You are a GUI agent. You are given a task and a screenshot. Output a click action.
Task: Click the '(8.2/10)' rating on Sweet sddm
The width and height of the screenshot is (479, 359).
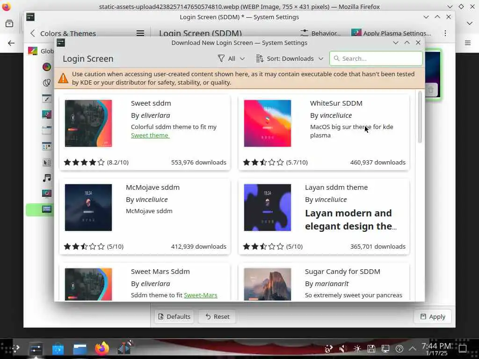tap(117, 162)
